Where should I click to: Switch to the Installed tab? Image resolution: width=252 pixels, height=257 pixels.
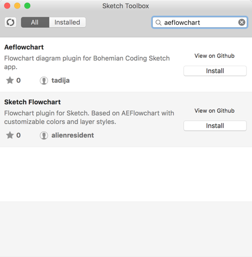(68, 22)
